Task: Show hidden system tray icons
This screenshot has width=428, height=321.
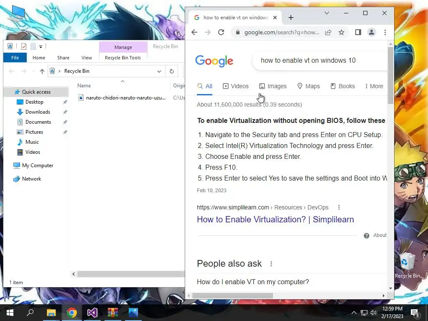Action: pos(354,313)
